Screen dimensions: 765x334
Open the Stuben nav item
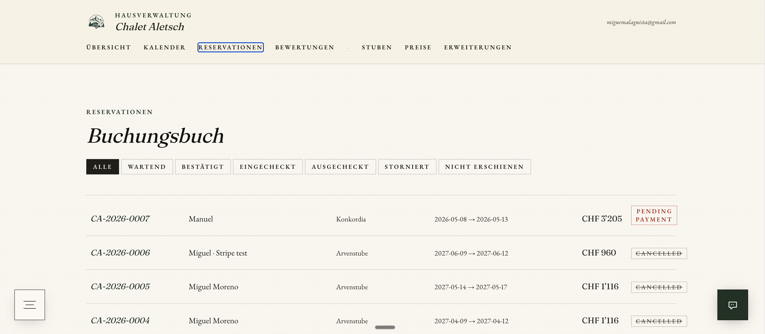click(x=377, y=48)
